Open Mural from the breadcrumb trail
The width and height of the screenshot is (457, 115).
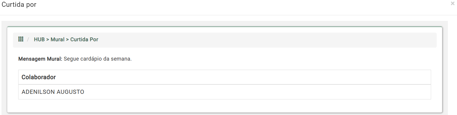(57, 39)
